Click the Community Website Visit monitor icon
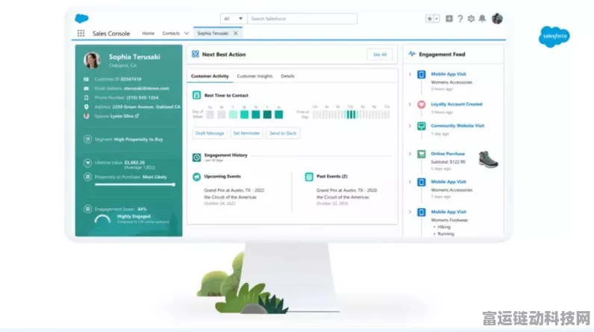 422,126
